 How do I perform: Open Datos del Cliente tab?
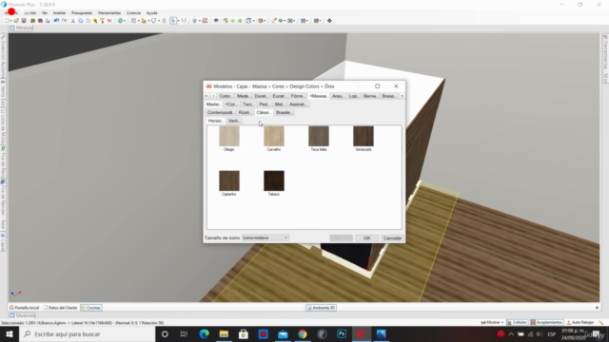[x=60, y=308]
